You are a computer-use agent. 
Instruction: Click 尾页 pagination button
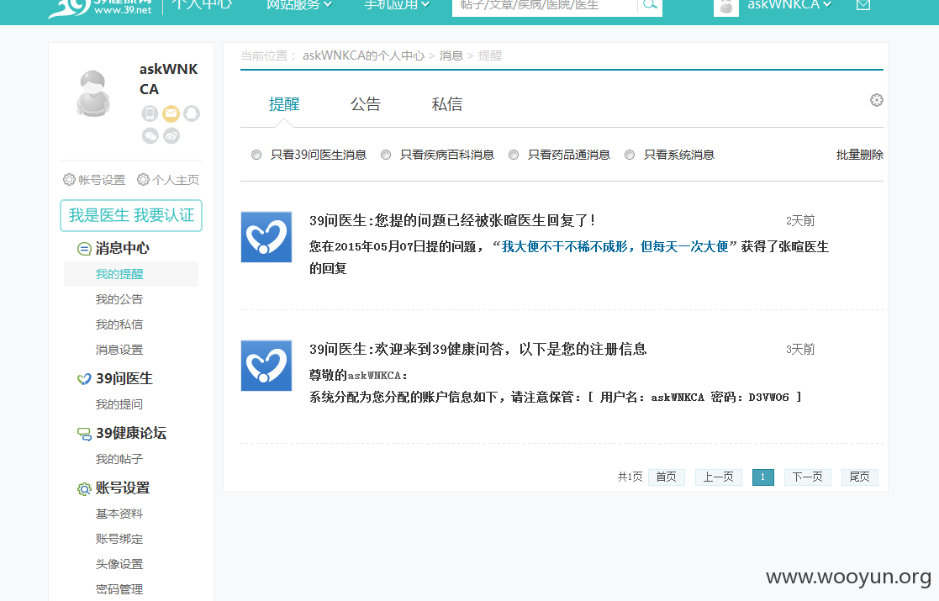(x=859, y=477)
